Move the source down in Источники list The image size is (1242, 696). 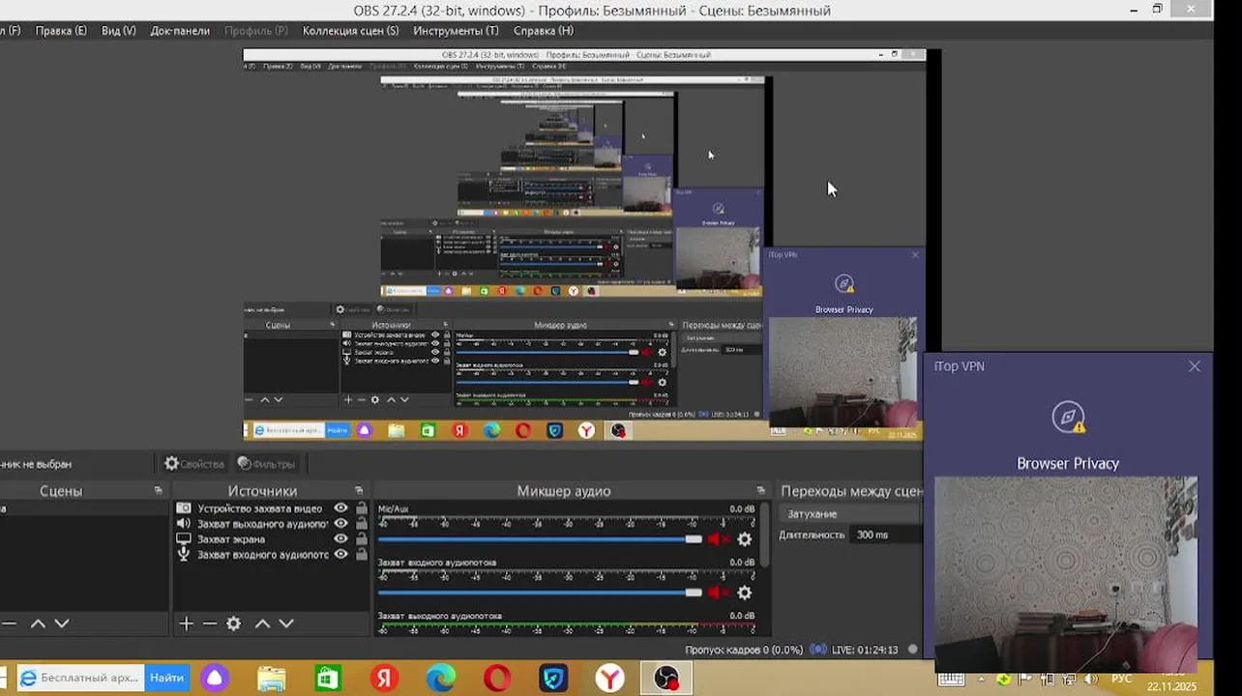286,623
